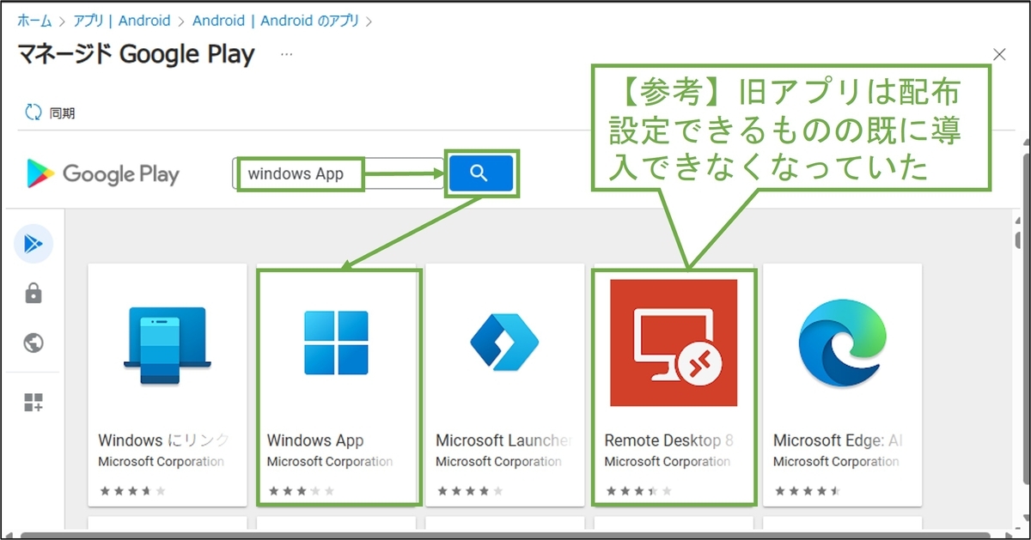The height and width of the screenshot is (540, 1031).
Task: Go to the ホーム breadcrumb
Action: pyautogui.click(x=35, y=20)
